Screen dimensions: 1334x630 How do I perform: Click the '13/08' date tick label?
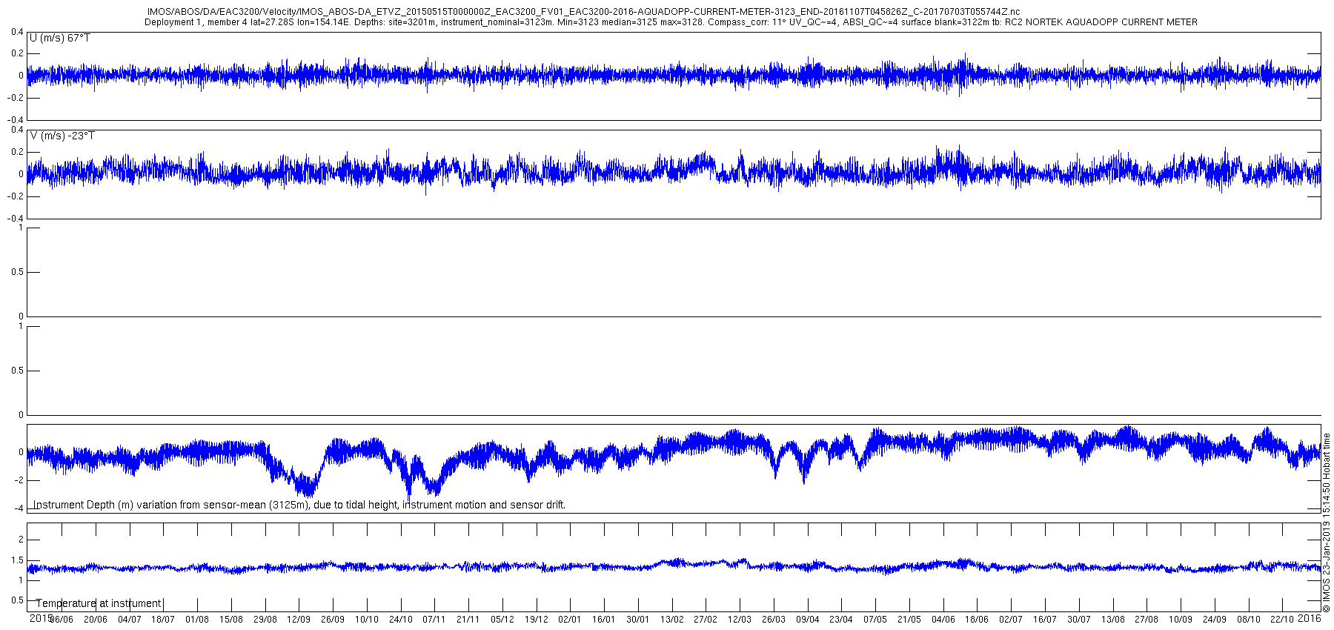1113,620
